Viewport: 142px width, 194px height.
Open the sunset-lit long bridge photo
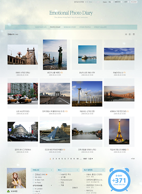pyautogui.click(x=119, y=93)
